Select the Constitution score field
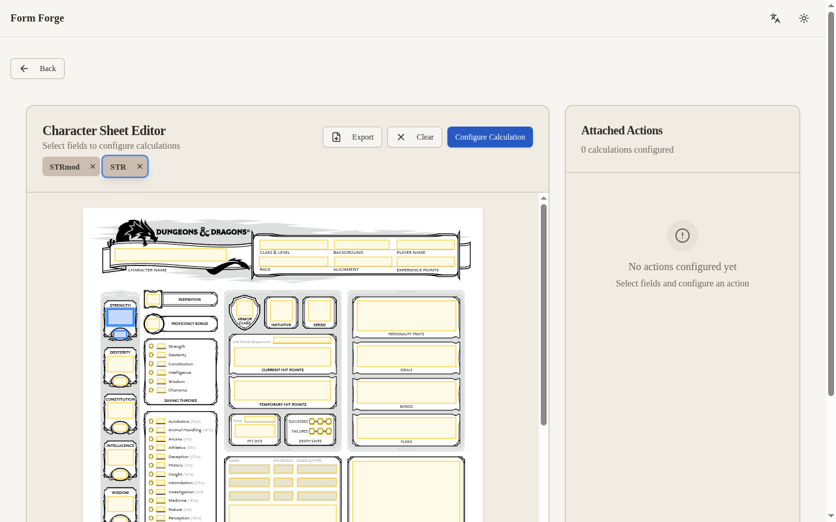836x522 pixels. click(120, 410)
